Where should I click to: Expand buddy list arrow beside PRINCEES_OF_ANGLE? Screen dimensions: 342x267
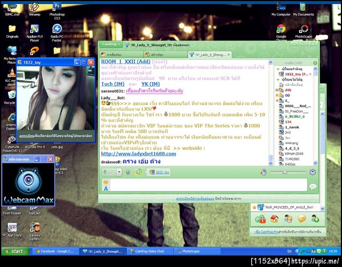(323, 208)
